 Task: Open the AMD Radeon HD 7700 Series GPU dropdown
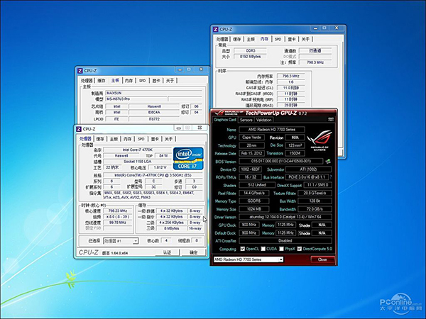[248, 259]
